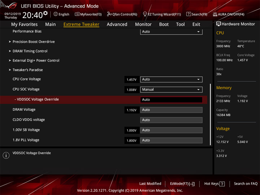Click the Hot Keys question mark icon
This screenshot has width=260, height=195.
pos(222,184)
